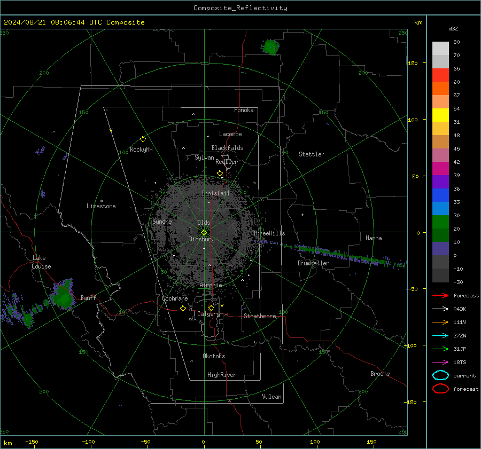
Task: Click the asterisk marker above Limestone
Action: click(101, 201)
